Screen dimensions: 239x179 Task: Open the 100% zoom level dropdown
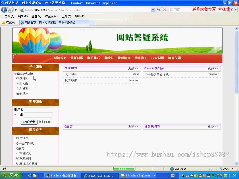click(x=233, y=169)
